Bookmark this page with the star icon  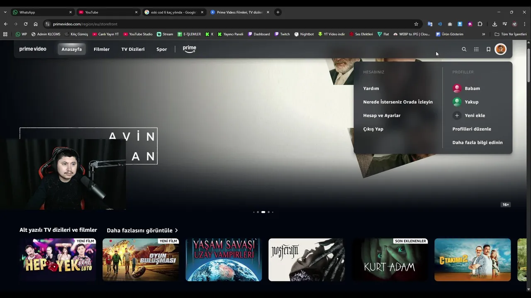(x=416, y=24)
